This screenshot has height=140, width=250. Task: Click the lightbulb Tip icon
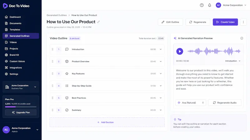[175, 119]
